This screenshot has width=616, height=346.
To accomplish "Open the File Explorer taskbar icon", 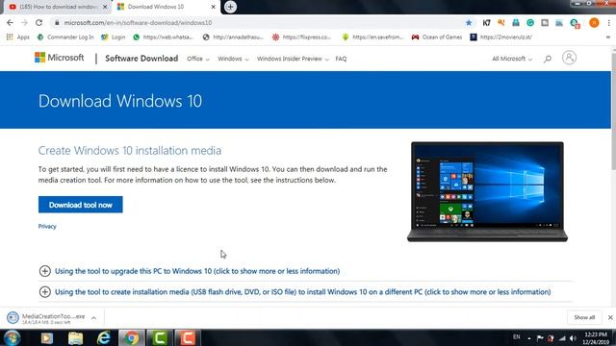I will point(75,337).
